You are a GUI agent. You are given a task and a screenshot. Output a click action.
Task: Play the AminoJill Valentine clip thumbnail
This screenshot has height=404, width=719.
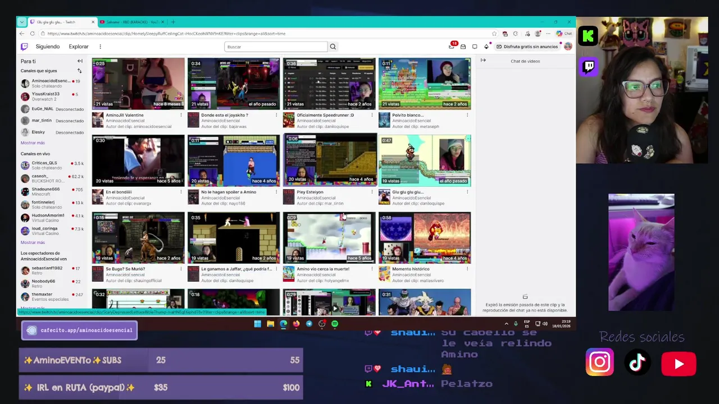click(138, 84)
